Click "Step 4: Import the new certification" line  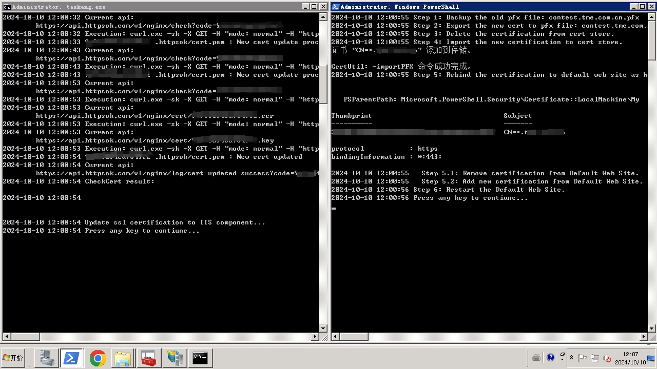[x=477, y=42]
